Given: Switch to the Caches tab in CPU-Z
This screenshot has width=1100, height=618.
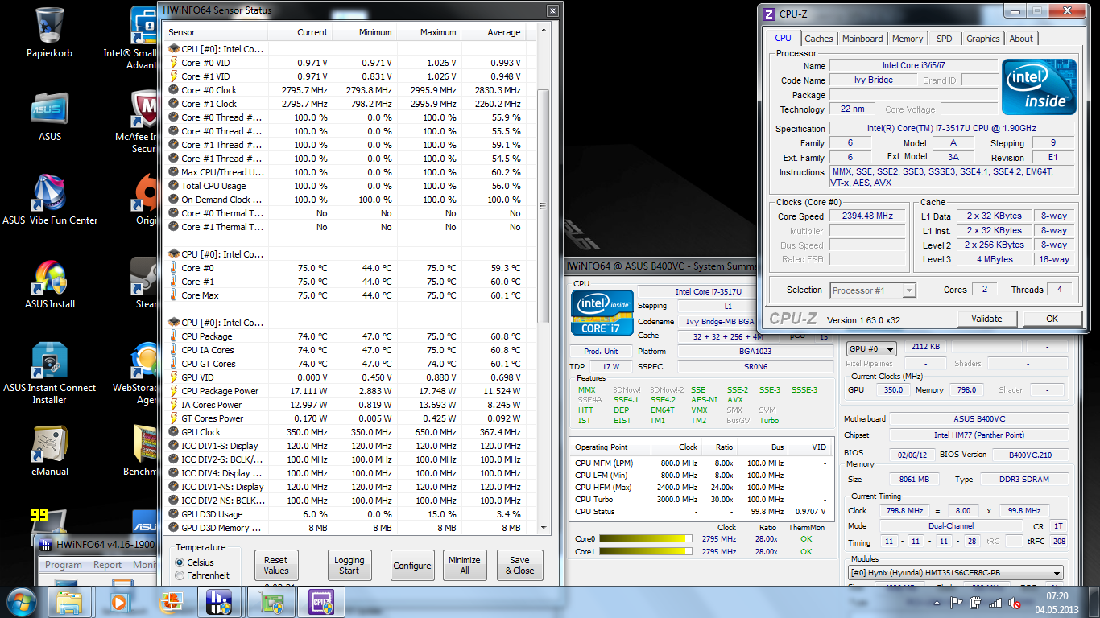Looking at the screenshot, I should point(819,39).
